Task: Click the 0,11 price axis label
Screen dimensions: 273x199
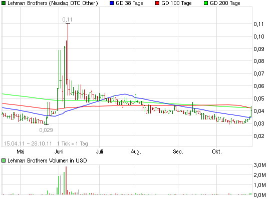Action: pyautogui.click(x=259, y=24)
